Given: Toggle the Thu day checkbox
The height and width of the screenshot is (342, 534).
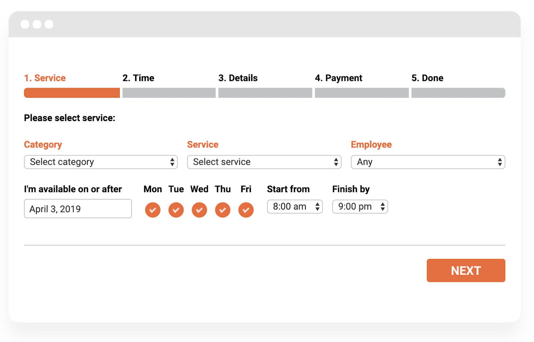Looking at the screenshot, I should tap(223, 210).
